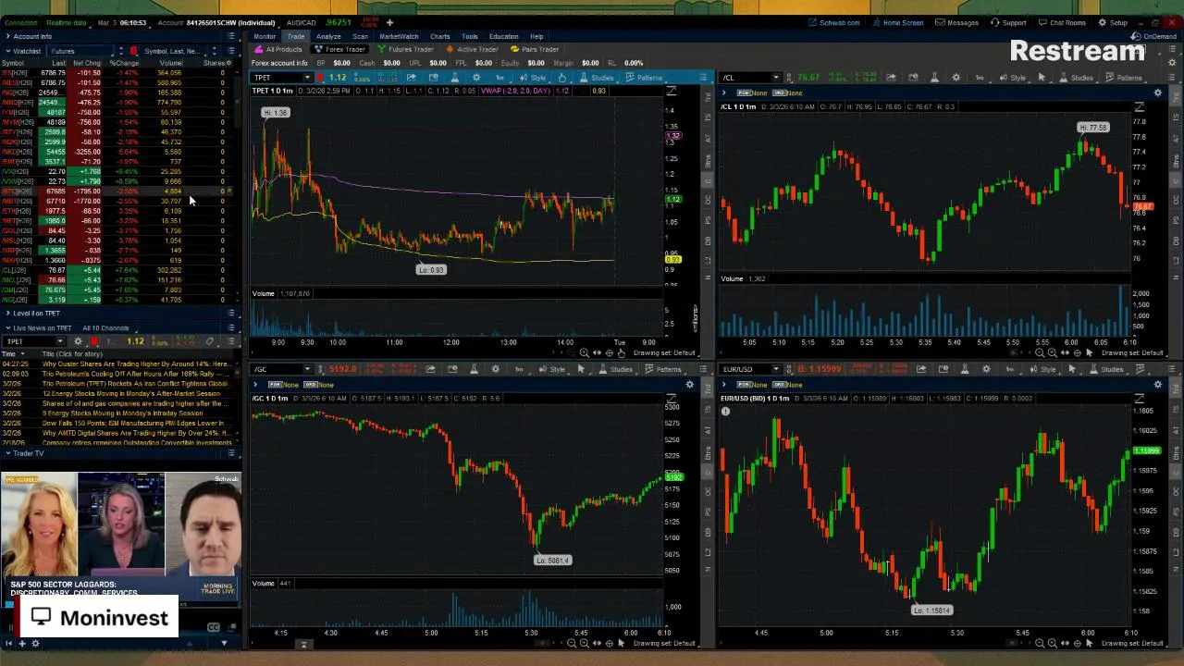1184x666 pixels.
Task: Open the Schwab.com link
Action: tap(834, 22)
